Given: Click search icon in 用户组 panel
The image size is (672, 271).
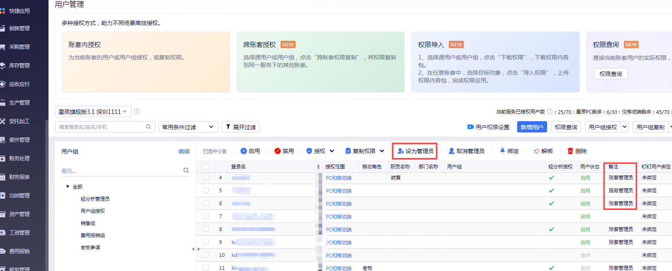Looking at the screenshot, I should [x=186, y=170].
